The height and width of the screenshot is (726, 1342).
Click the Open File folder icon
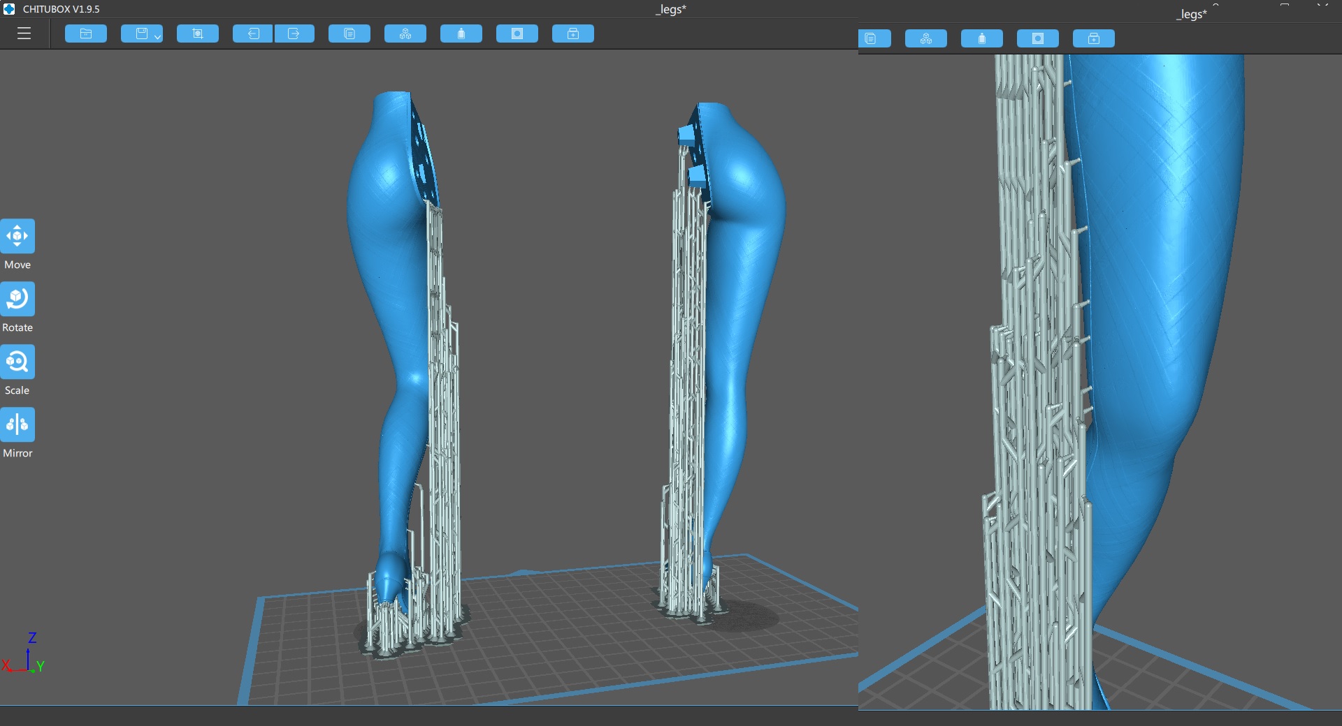point(86,34)
